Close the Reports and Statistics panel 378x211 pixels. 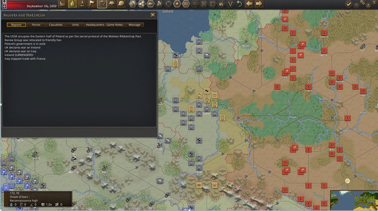pos(153,15)
